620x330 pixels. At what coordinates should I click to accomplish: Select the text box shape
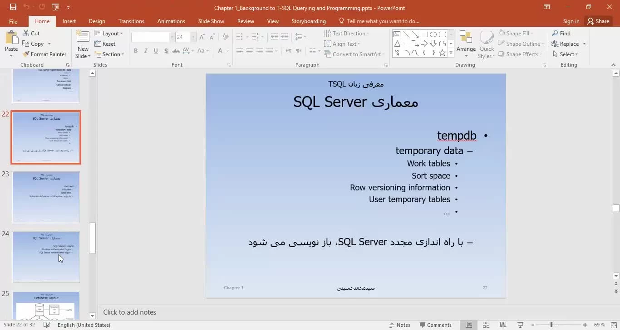[x=397, y=34]
